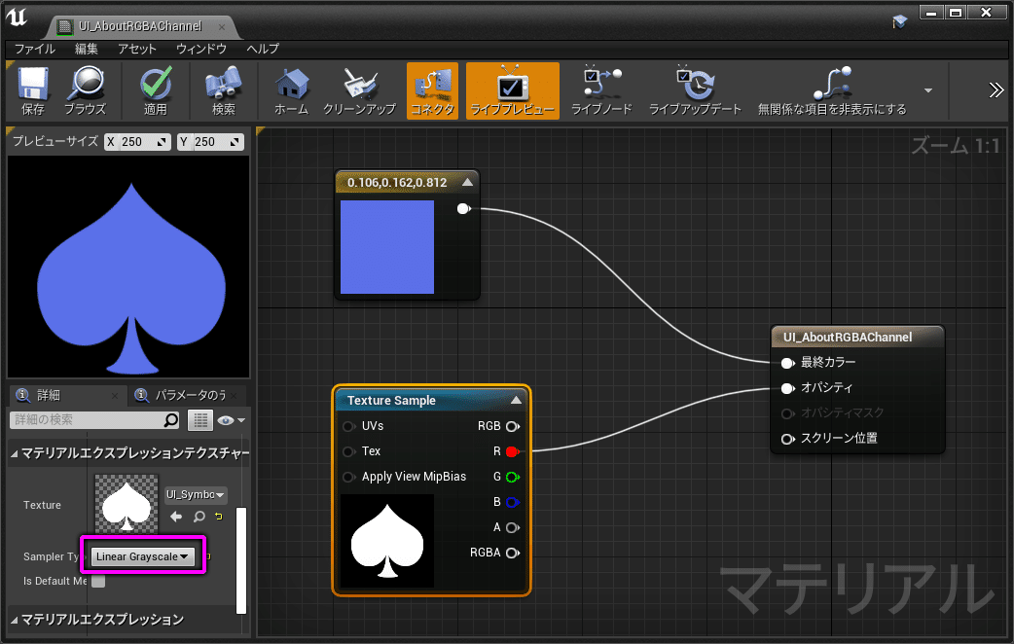Viewport: 1014px width, 644px height.
Task: Click the preview size X 250 field
Action: [x=138, y=142]
